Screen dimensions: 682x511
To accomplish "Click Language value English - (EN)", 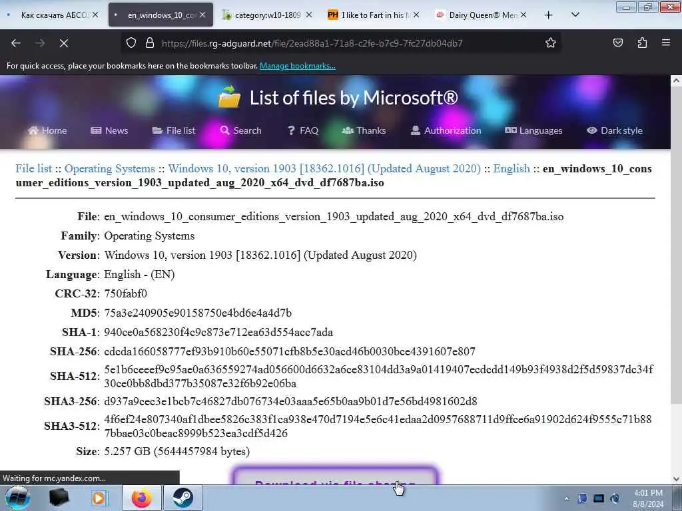I will pyautogui.click(x=139, y=275).
